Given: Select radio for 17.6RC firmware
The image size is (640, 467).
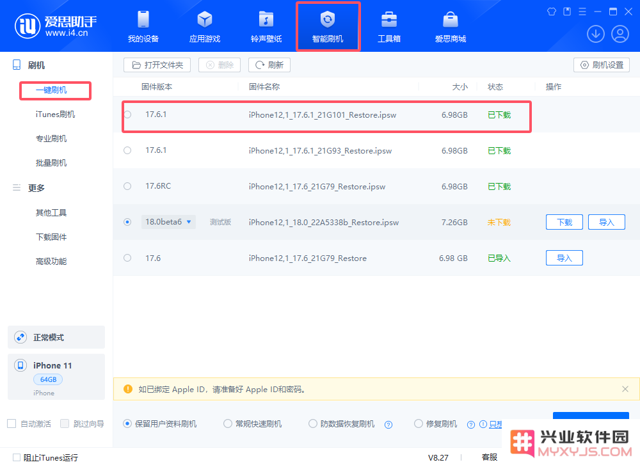Looking at the screenshot, I should click(x=127, y=186).
